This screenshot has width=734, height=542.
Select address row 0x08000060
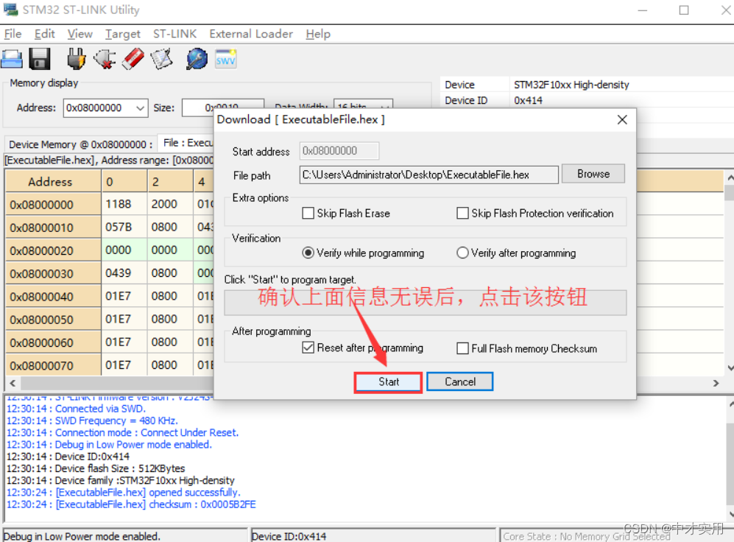53,342
